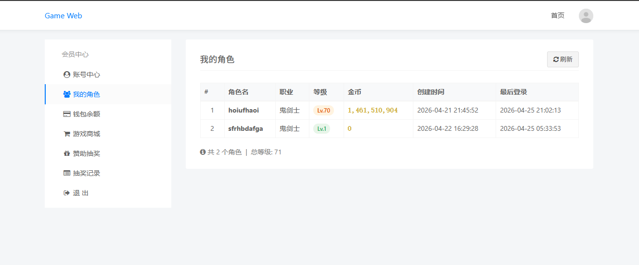Click 退 出 to log out
The image size is (639, 265).
coord(108,193)
